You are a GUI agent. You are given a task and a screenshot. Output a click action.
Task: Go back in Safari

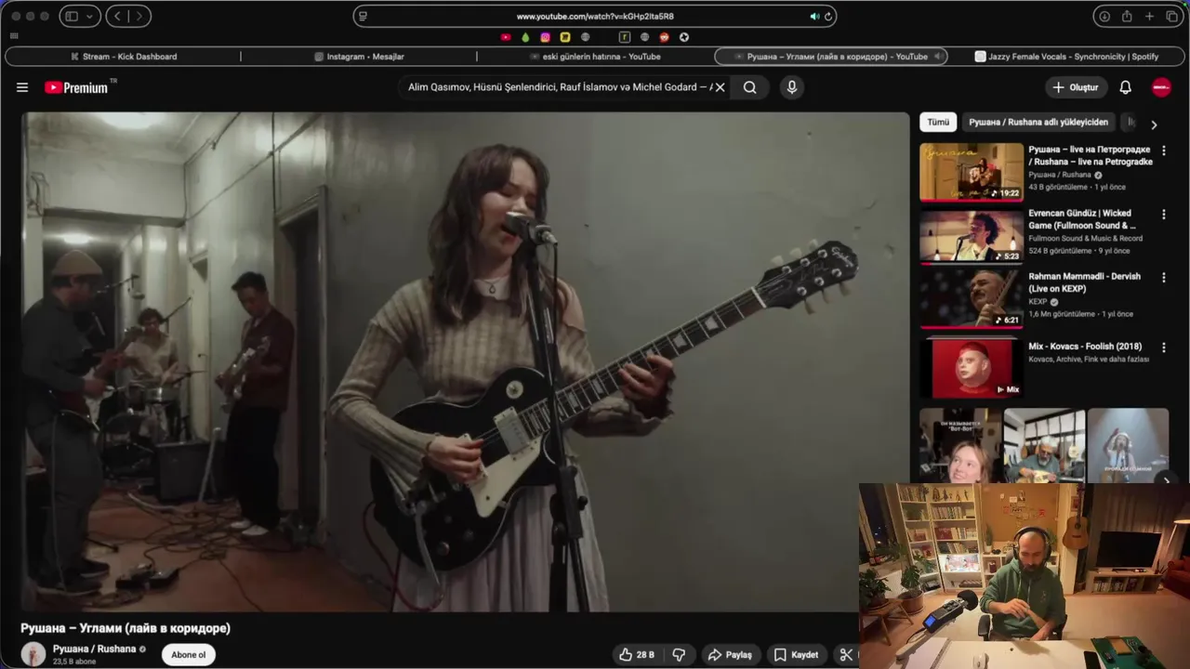tap(118, 16)
